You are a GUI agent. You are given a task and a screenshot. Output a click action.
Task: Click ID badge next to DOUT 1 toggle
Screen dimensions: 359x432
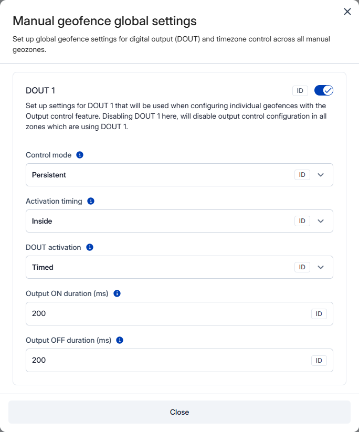(300, 91)
